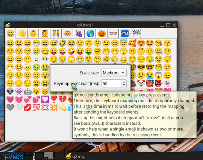Switch to the waving hand category tab
The height and width of the screenshot is (160, 203).
tap(22, 34)
